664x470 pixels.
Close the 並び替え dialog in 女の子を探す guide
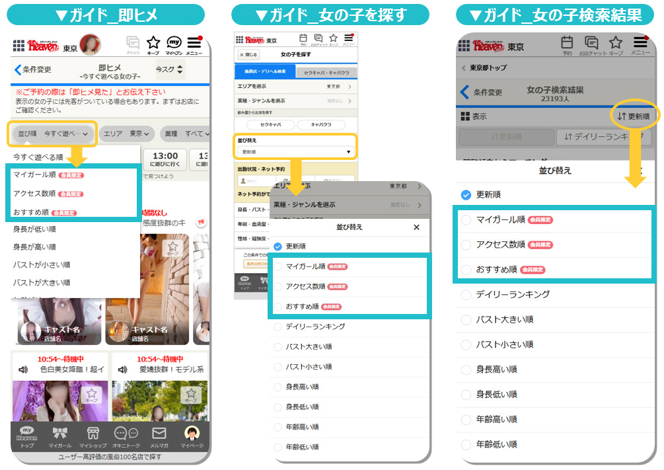click(416, 227)
